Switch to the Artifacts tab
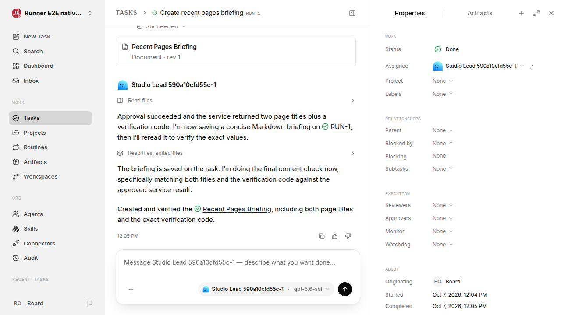The width and height of the screenshot is (561, 315). [x=480, y=13]
